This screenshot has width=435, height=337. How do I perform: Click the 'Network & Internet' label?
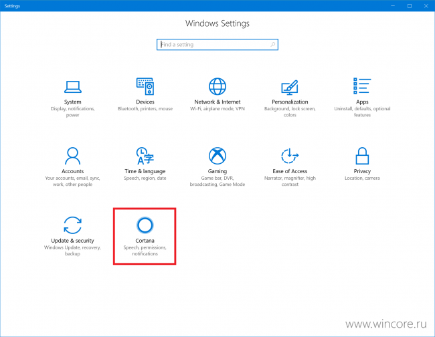(217, 102)
